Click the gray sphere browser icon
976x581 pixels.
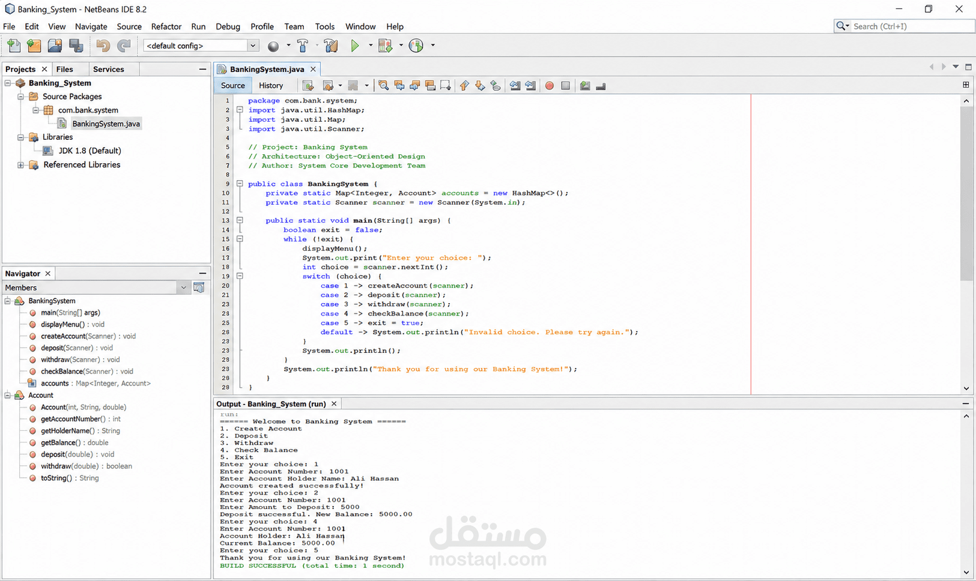click(273, 46)
